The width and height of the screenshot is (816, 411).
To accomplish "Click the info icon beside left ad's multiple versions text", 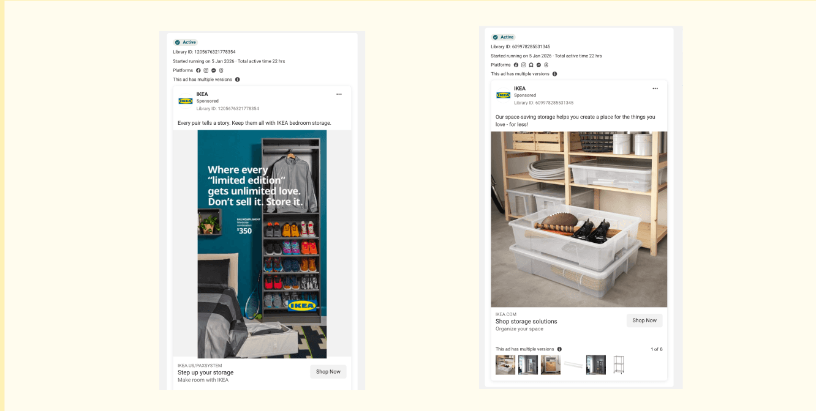I will [237, 80].
